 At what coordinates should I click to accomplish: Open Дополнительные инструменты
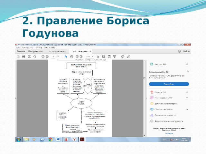pos(167,121)
